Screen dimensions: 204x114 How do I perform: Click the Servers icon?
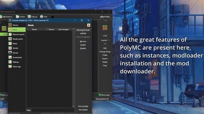click(10, 53)
